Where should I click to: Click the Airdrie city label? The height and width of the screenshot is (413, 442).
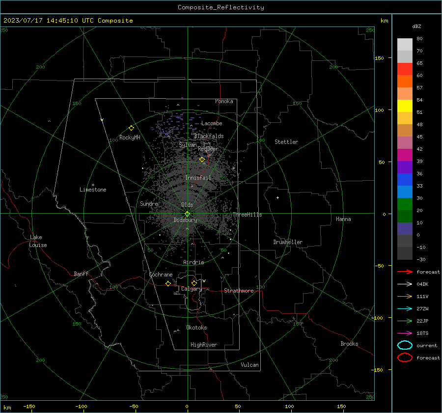(x=193, y=262)
